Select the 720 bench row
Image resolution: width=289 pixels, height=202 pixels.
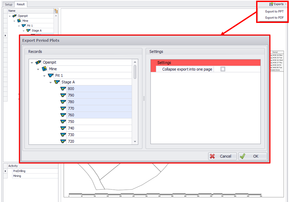click(99, 141)
